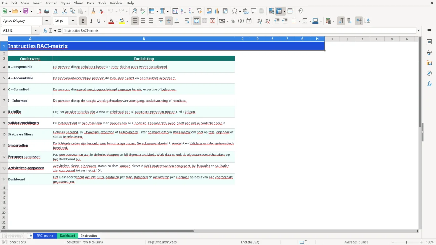Click the Format as Date icon
This screenshot has height=245, width=436.
[249, 21]
